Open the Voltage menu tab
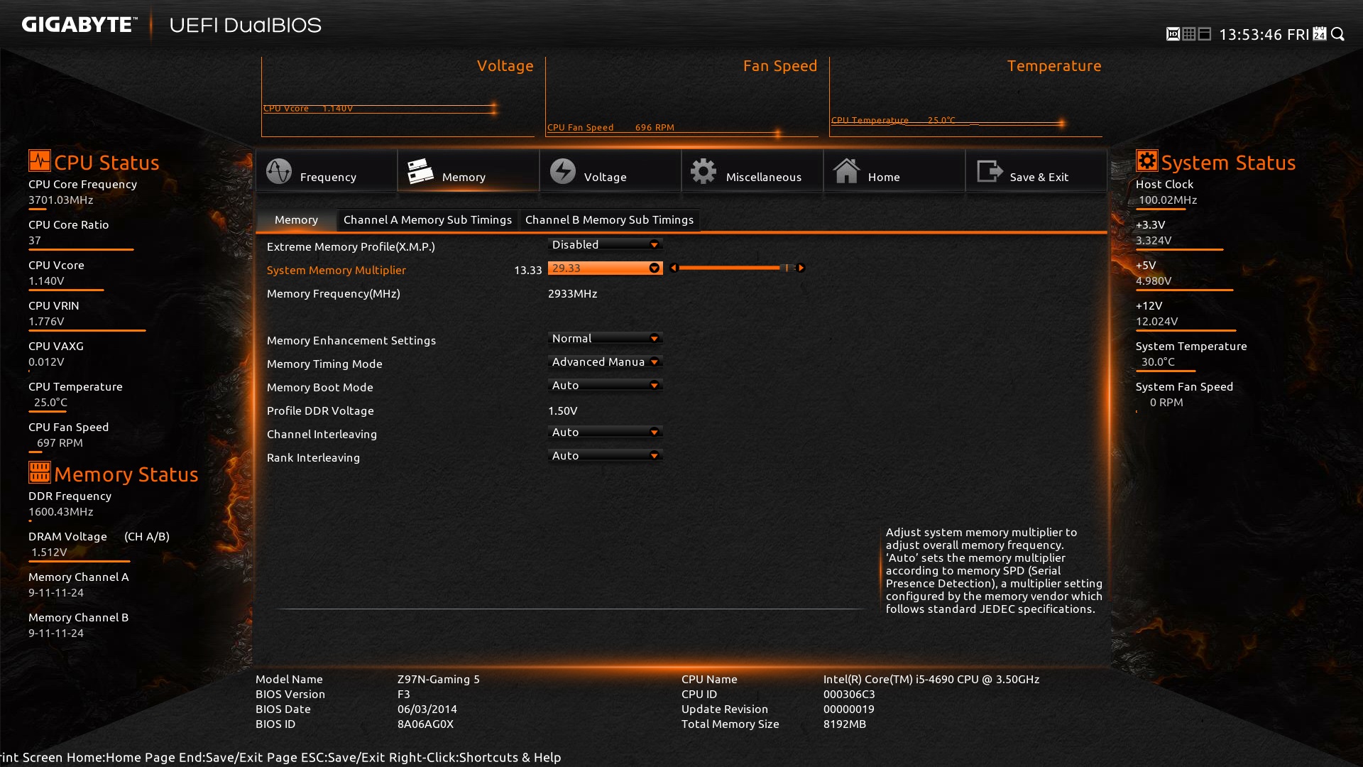Image resolution: width=1363 pixels, height=767 pixels. tap(611, 171)
